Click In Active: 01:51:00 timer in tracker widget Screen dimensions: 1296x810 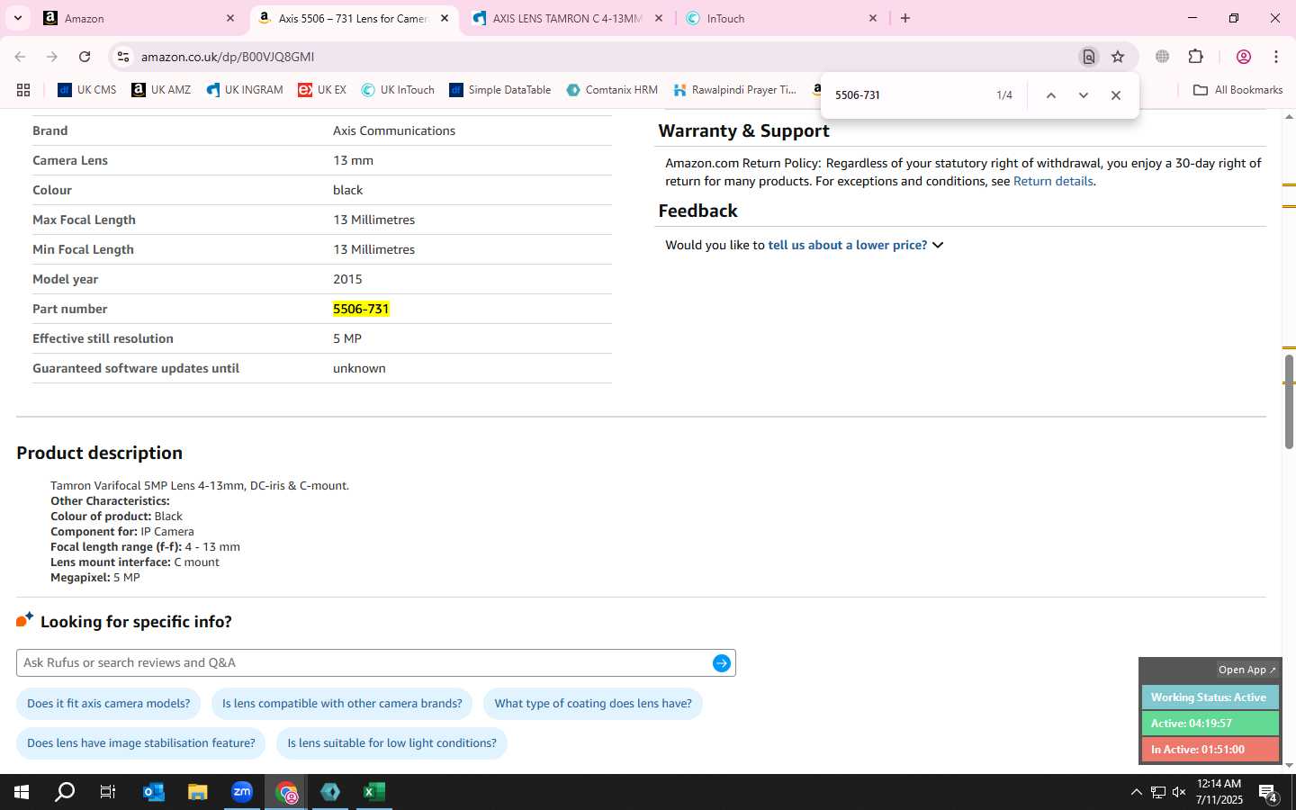click(x=1210, y=750)
